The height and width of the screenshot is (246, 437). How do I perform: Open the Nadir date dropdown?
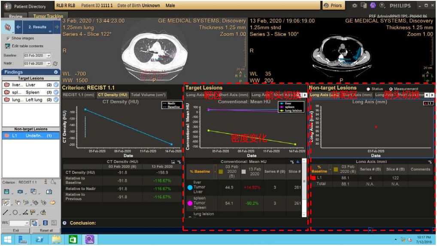(x=49, y=63)
